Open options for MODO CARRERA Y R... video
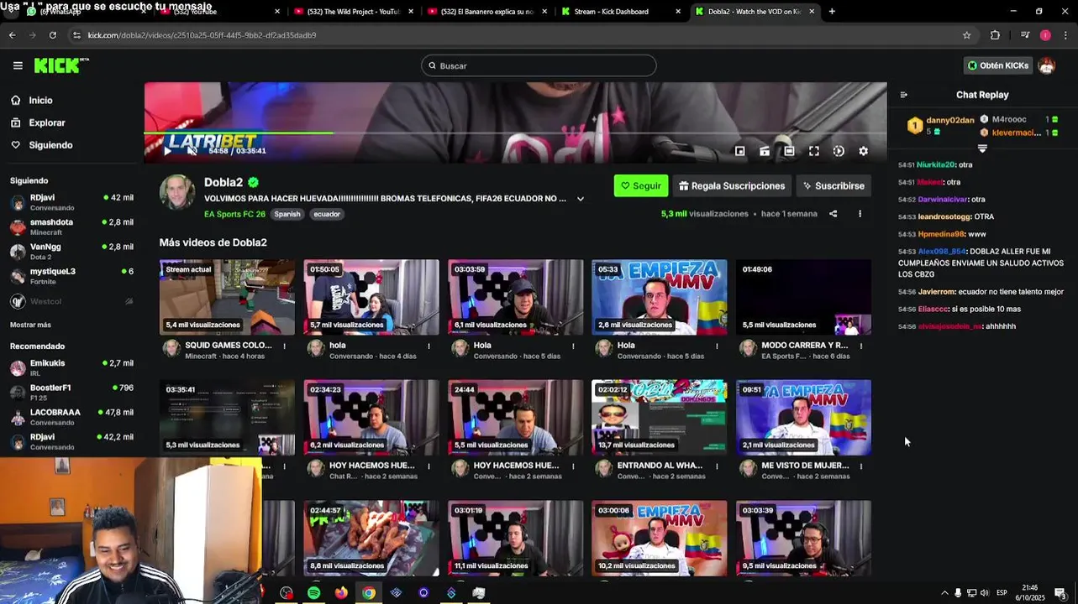Viewport: 1078px width, 604px height. (x=860, y=346)
